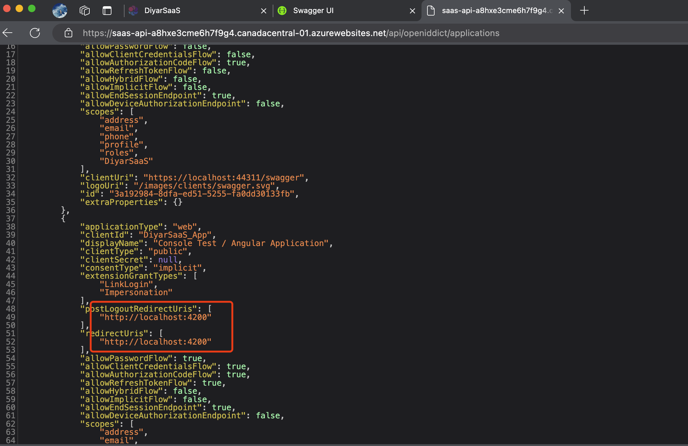Close the Swagger UI tab
688x446 pixels.
[x=412, y=11]
